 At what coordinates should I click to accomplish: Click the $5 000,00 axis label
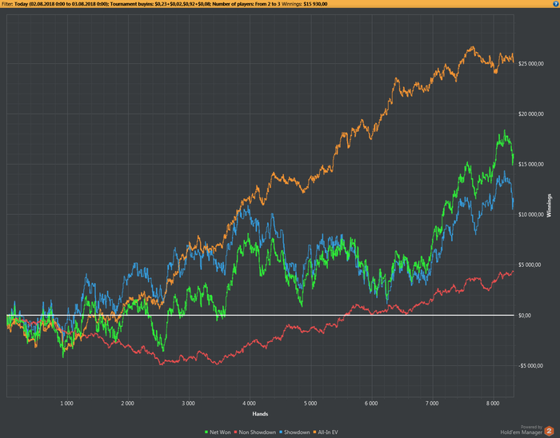(530, 265)
